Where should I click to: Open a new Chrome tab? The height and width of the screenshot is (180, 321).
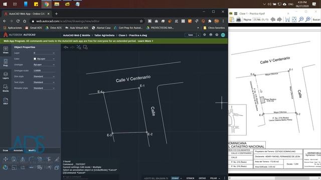[56, 13]
